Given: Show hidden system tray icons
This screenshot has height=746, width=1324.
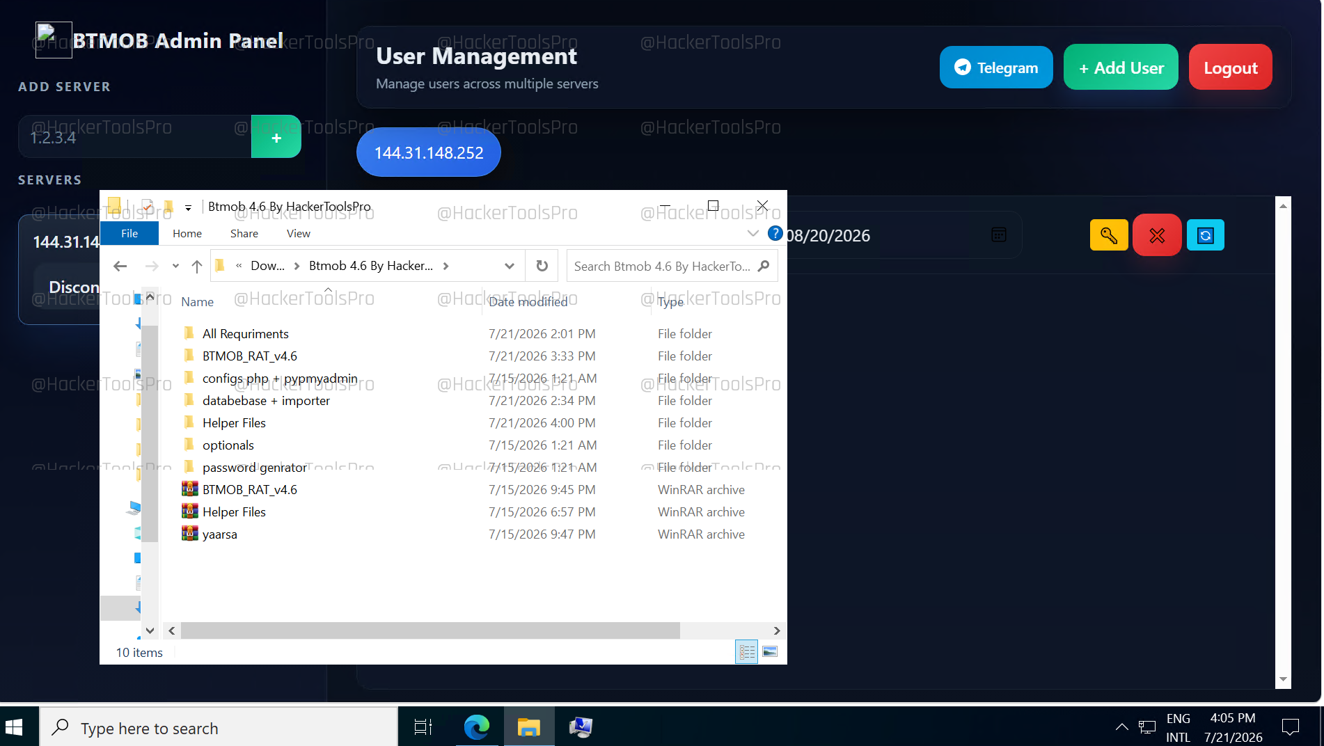Looking at the screenshot, I should [x=1121, y=727].
